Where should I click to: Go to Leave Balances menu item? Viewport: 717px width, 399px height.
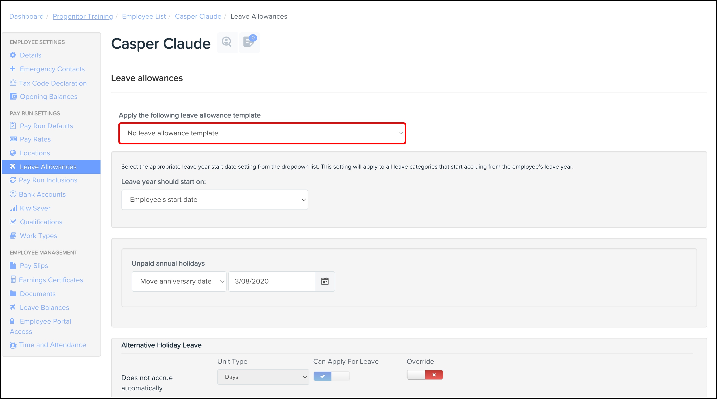[x=44, y=308]
